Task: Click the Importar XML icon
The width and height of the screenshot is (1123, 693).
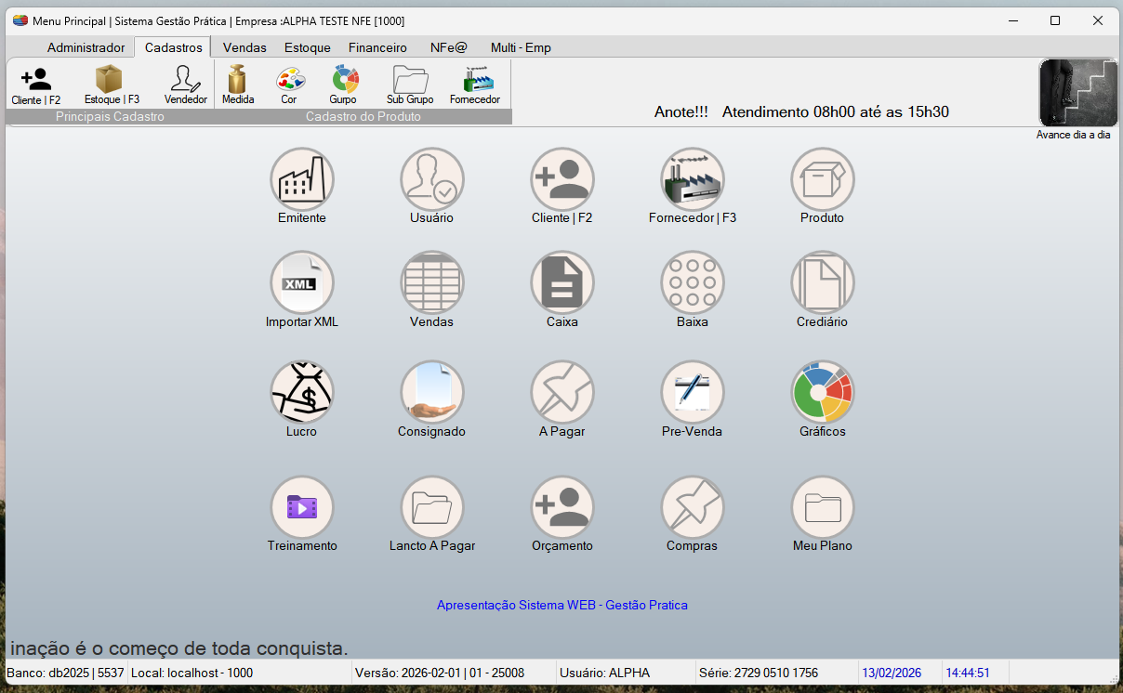Action: coord(302,283)
